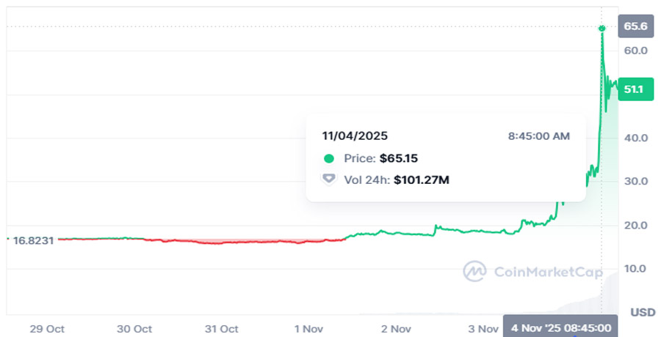Select 30 Oct on the date axis

[134, 328]
